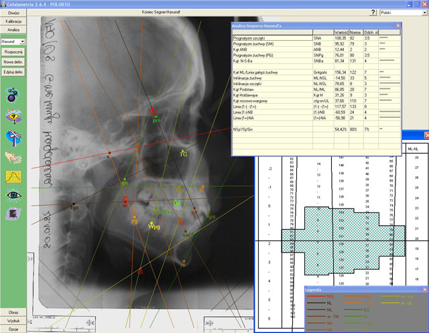The width and height of the screenshot is (429, 333).
Task: Click the tgo landmark point
Action: (x=74, y=204)
